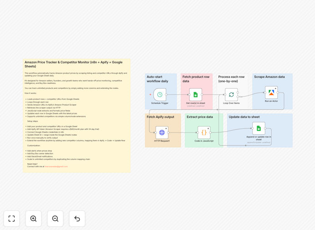
Task: Click the 'Fetch Apify output' sticky label
Action: click(160, 117)
